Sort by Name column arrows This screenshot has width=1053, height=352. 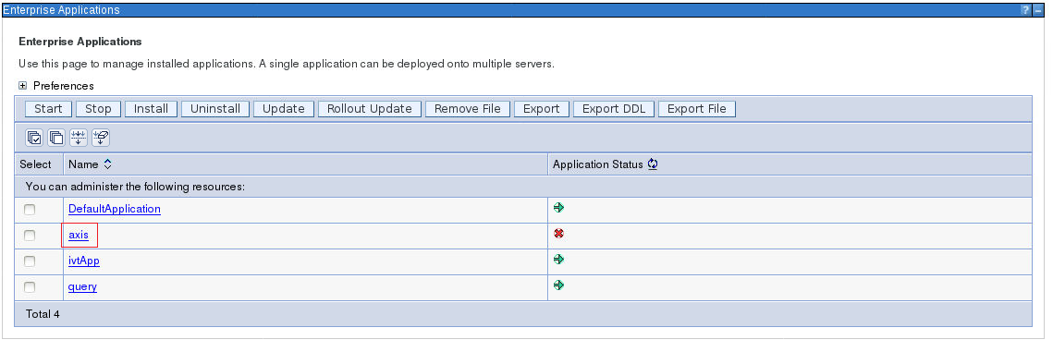(x=107, y=164)
